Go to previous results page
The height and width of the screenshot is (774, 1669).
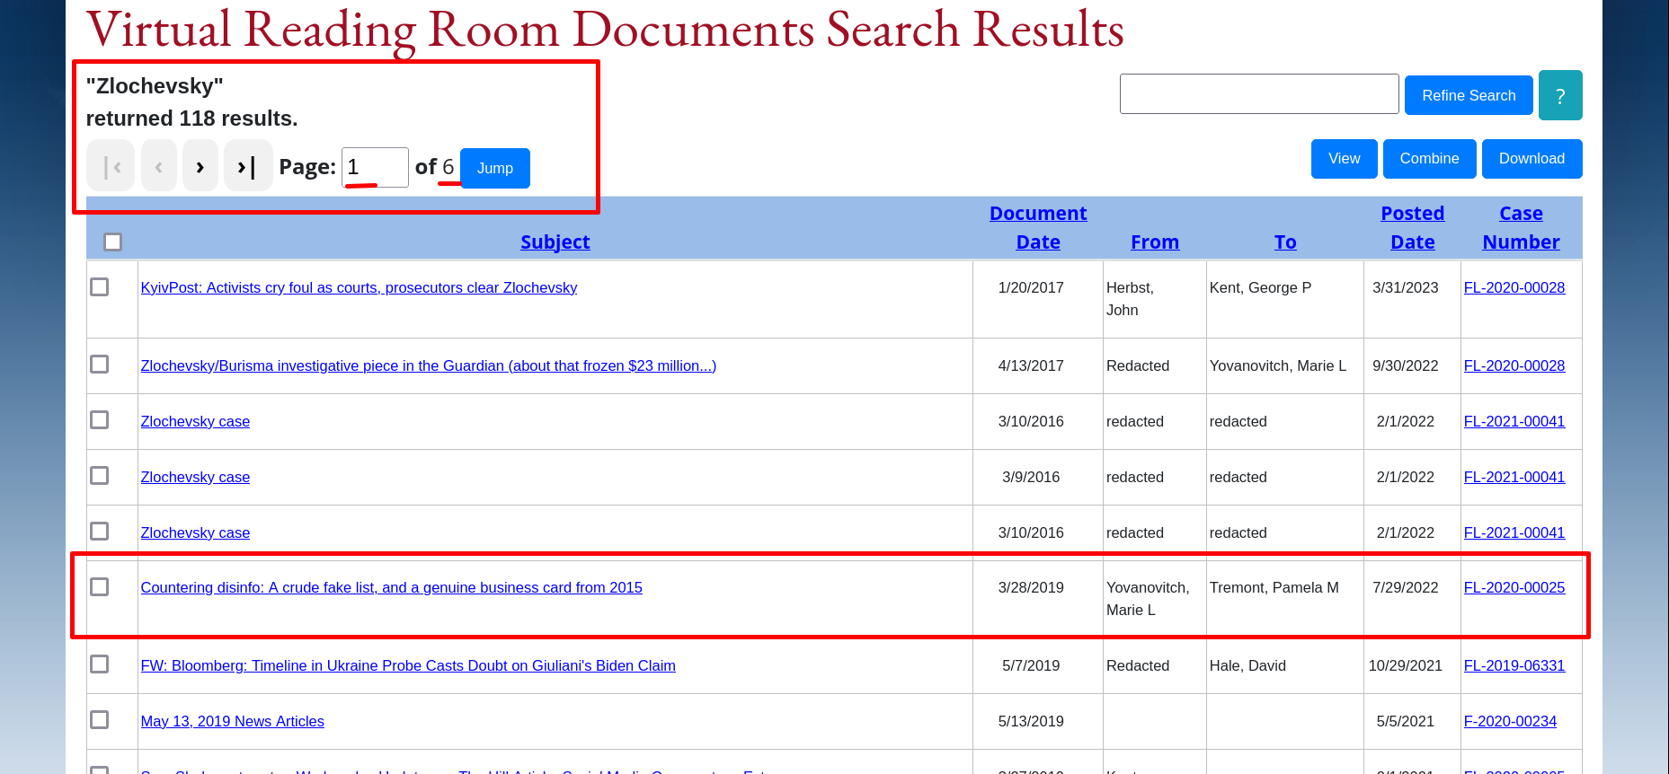(159, 166)
